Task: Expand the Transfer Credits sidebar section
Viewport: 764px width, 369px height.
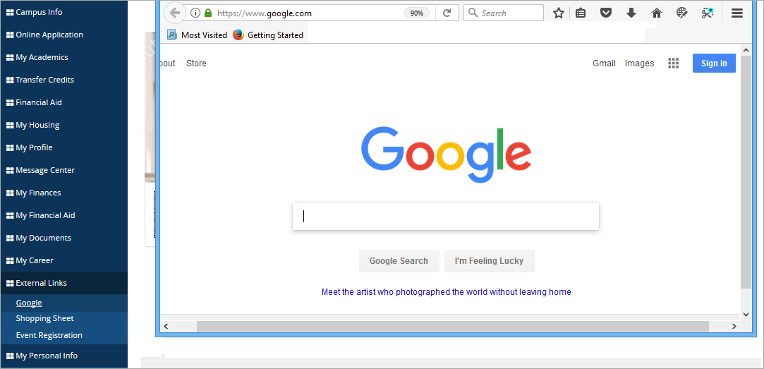Action: [63, 80]
